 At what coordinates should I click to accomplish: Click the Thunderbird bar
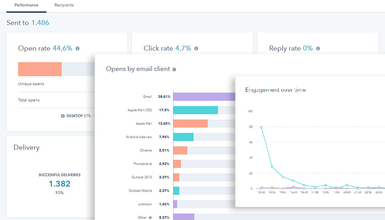pyautogui.click(x=177, y=164)
